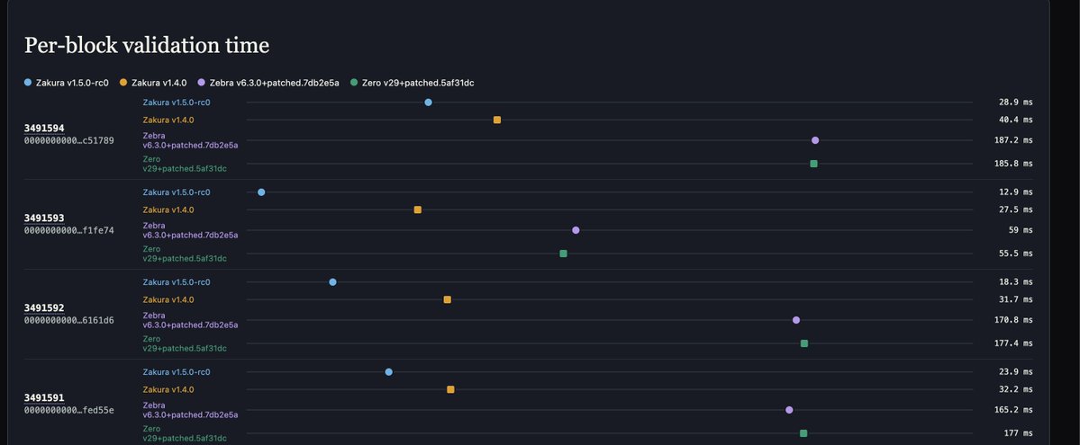Click orange square marker for block 3491593
Viewport: 1080px width, 445px height.
tap(417, 209)
